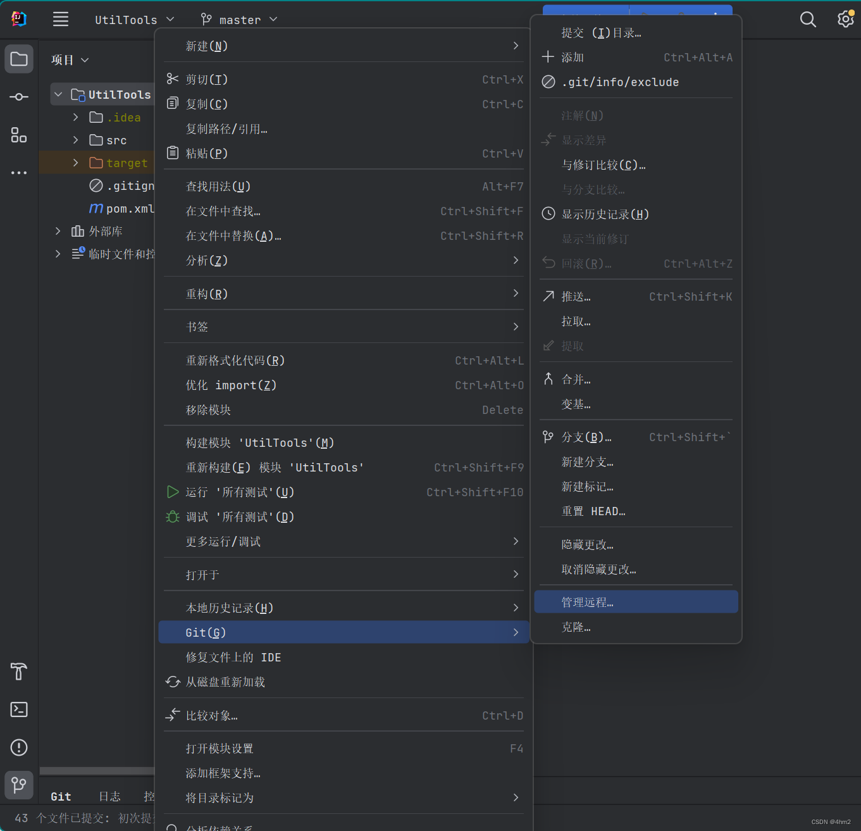Choose 重置 HEAD in Git submenu
This screenshot has width=861, height=831.
[636, 511]
